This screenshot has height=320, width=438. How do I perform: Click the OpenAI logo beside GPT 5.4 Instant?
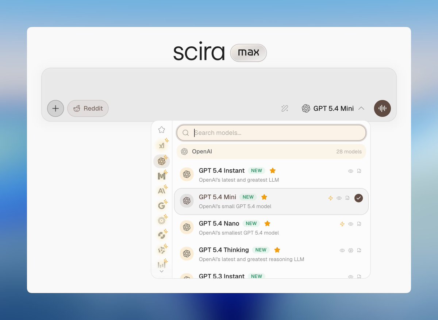coord(187,174)
